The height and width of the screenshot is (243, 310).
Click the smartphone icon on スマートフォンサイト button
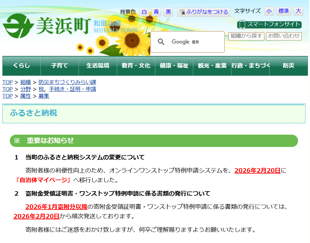(x=242, y=24)
